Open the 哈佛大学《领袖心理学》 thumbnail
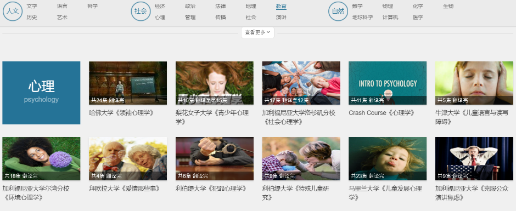The image size is (516, 211). (x=128, y=83)
